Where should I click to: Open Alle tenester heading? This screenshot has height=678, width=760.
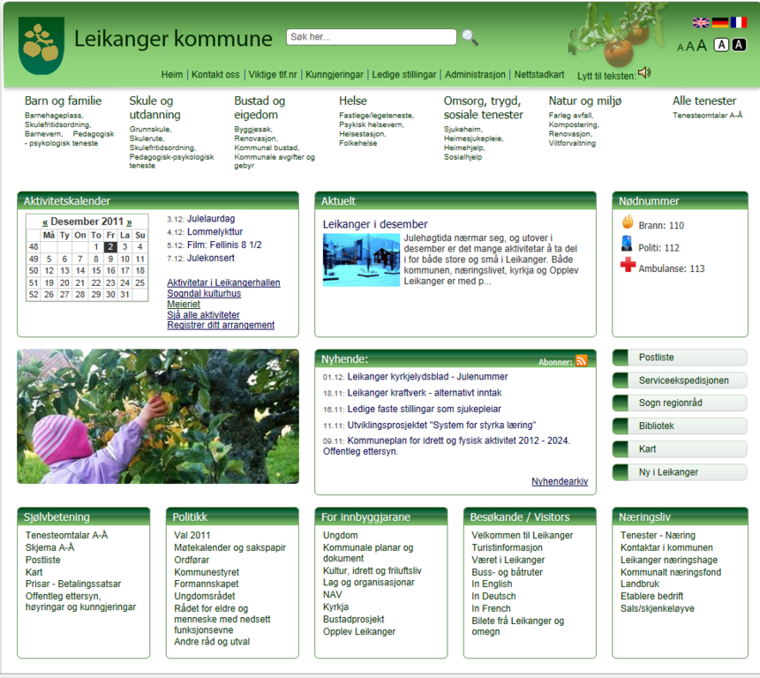pyautogui.click(x=704, y=101)
